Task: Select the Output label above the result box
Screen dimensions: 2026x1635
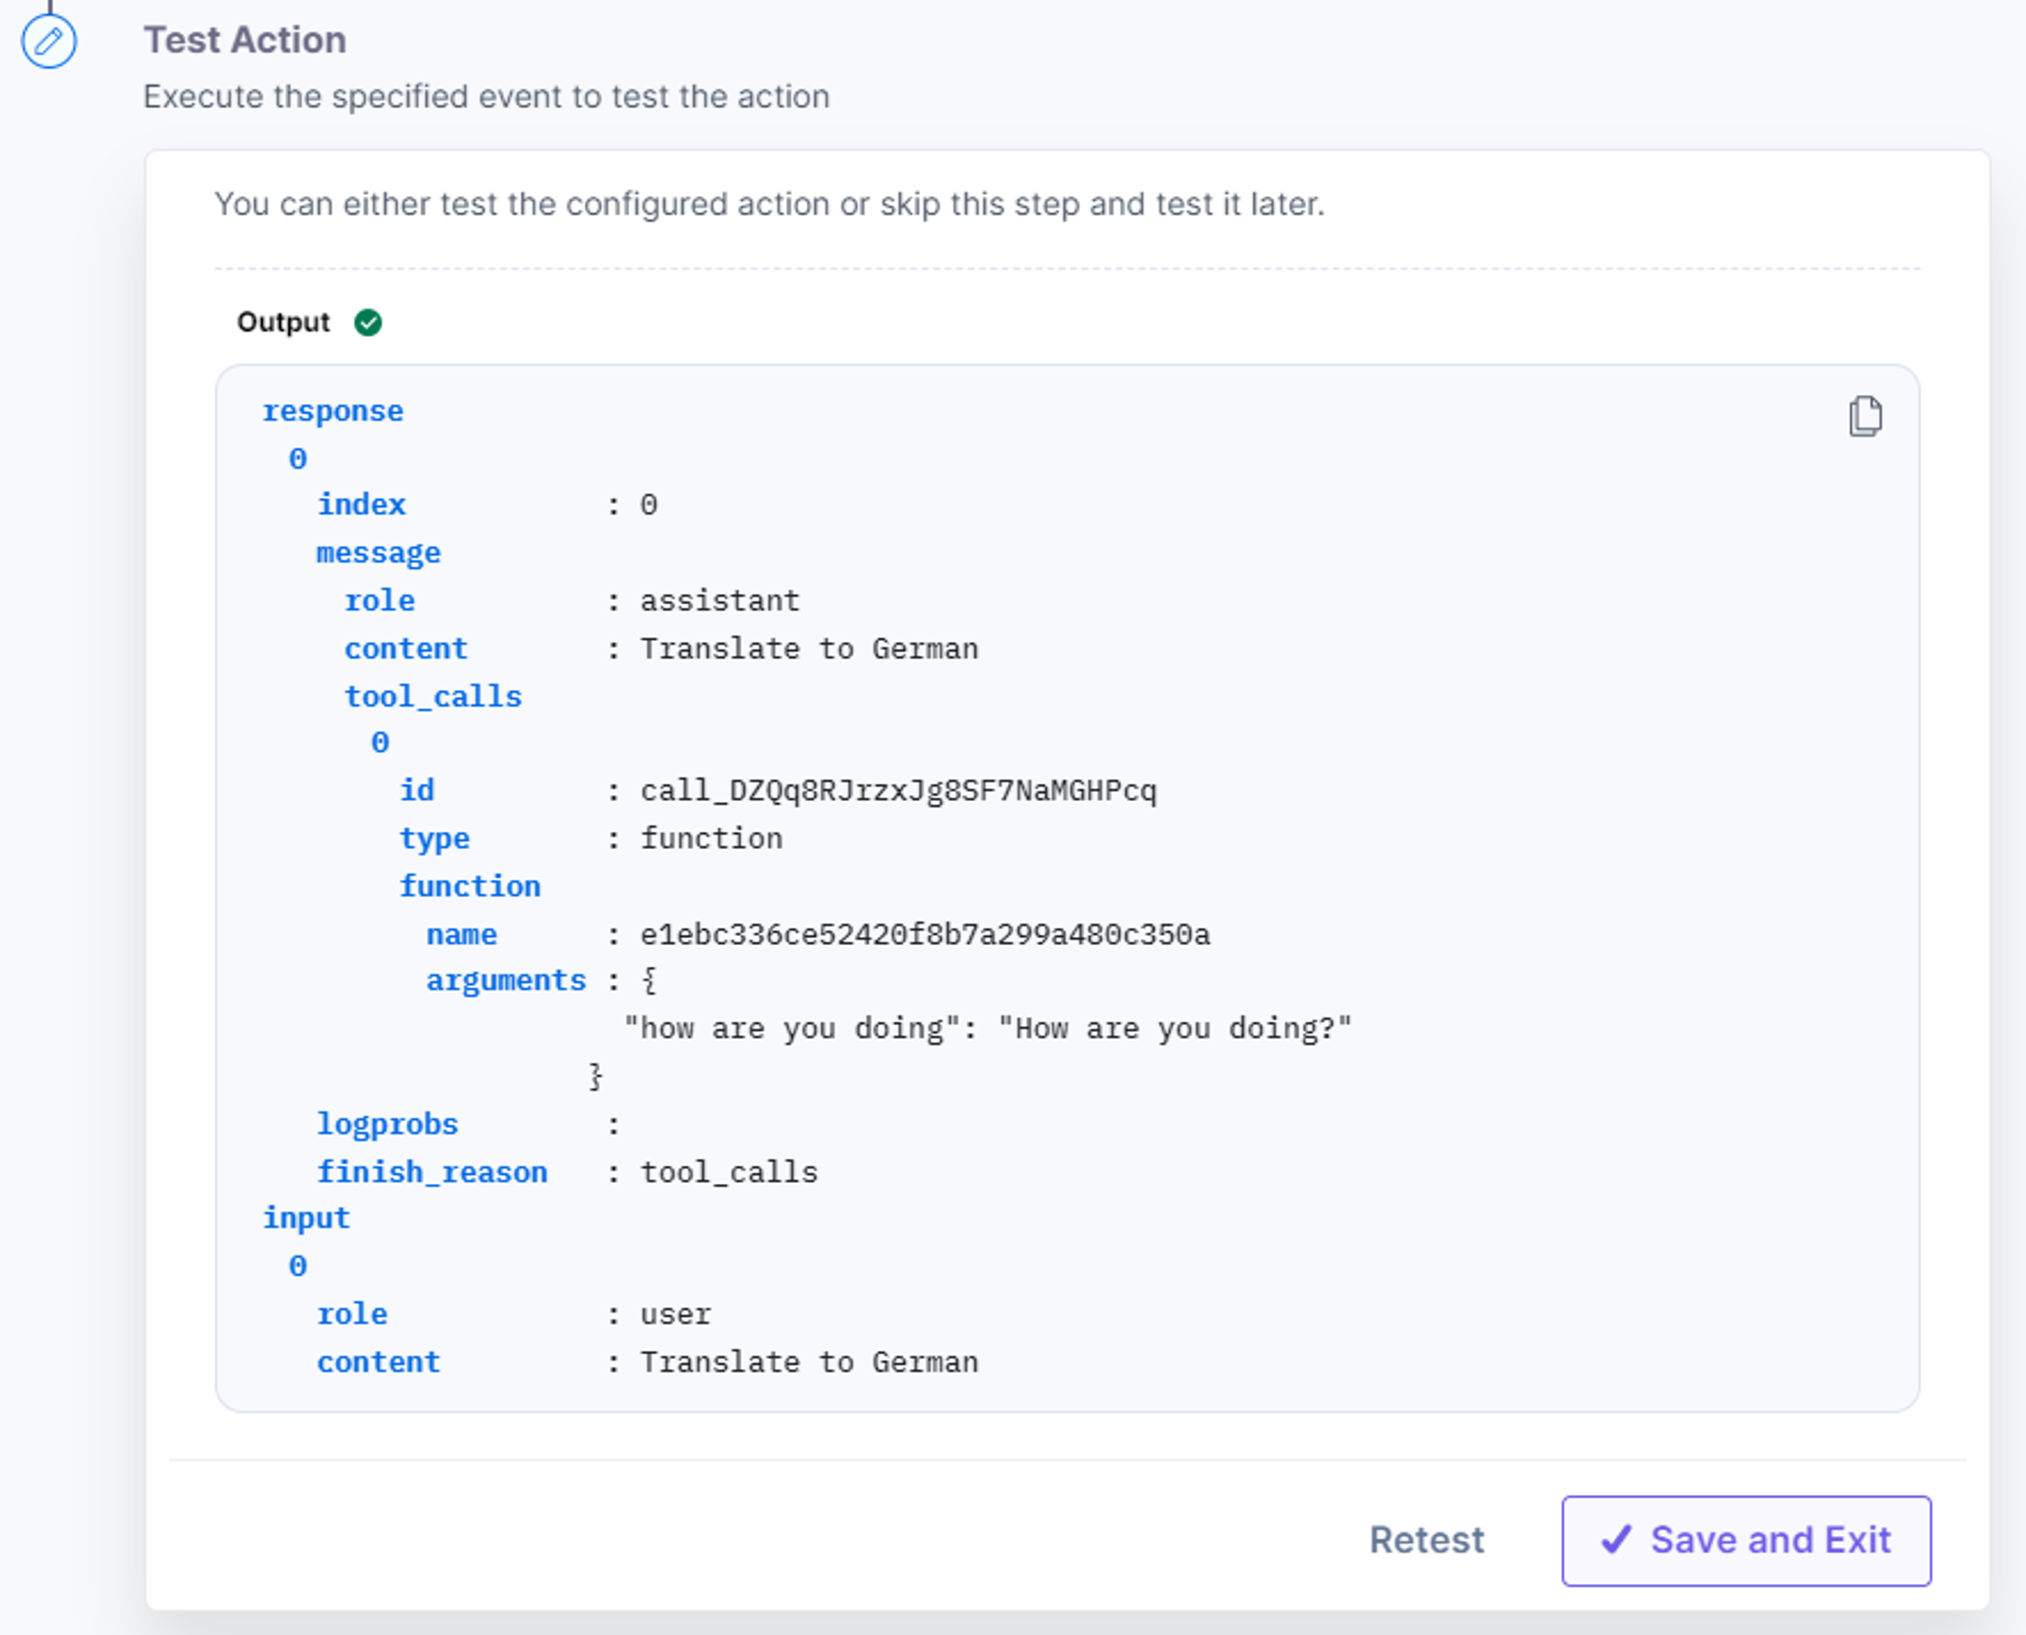Action: (283, 322)
